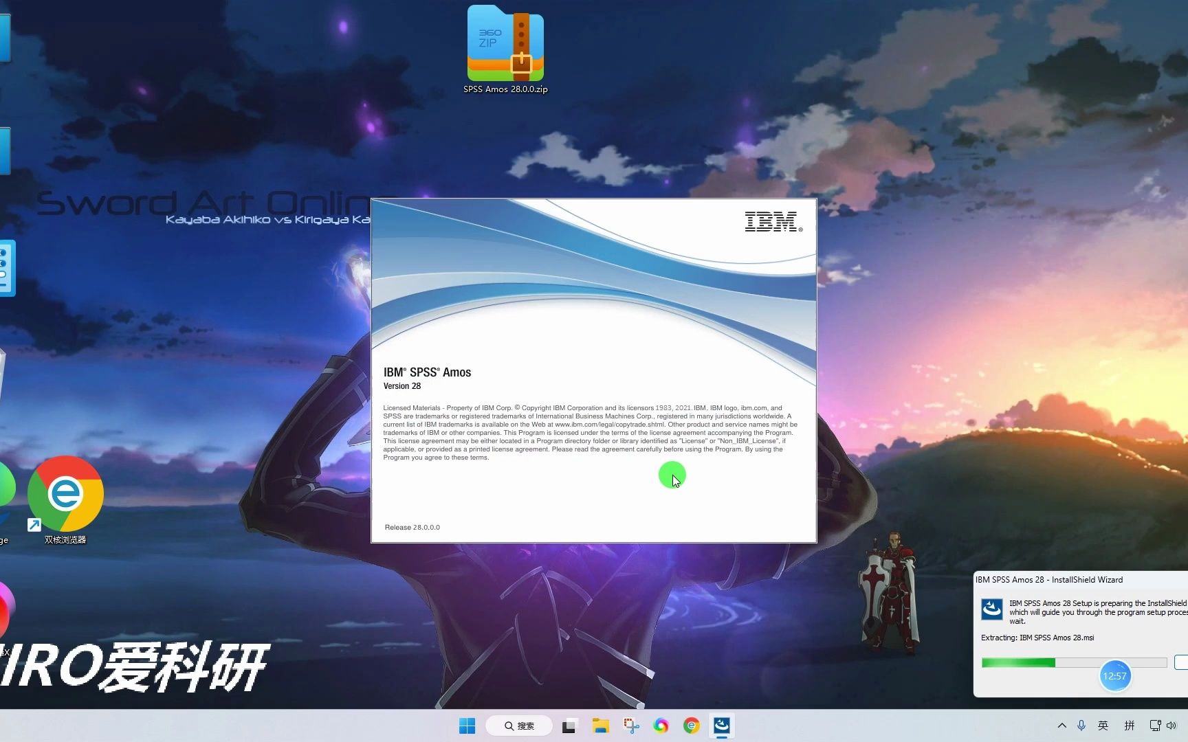Click the licensed materials paragraph text
The width and height of the screenshot is (1188, 742).
(590, 433)
